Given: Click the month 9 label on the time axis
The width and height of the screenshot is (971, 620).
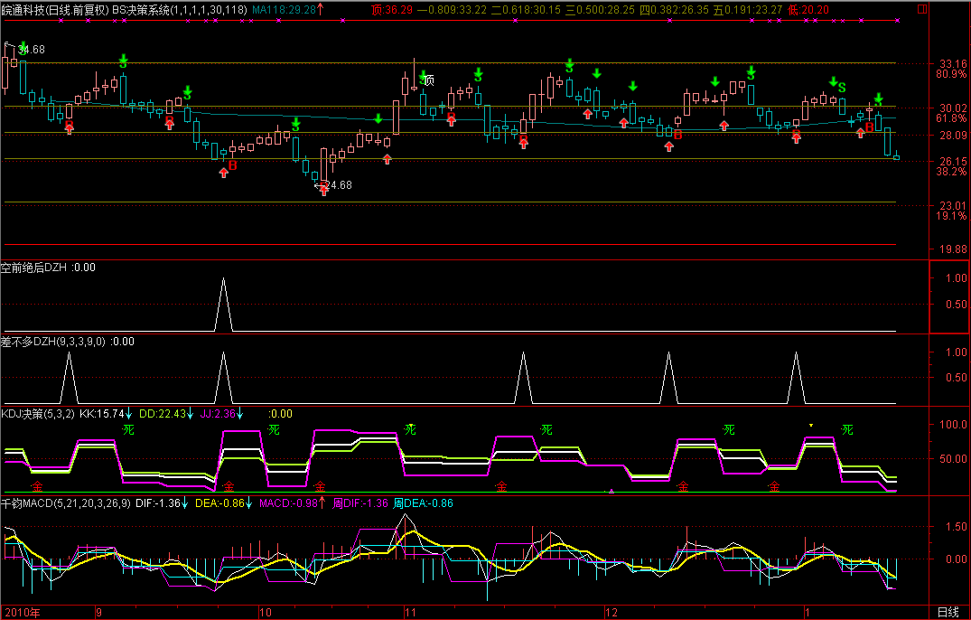Looking at the screenshot, I should (99, 612).
